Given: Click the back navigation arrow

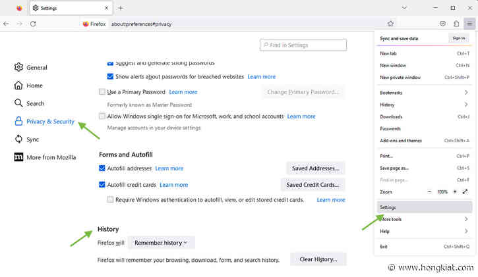Looking at the screenshot, I should tap(6, 24).
